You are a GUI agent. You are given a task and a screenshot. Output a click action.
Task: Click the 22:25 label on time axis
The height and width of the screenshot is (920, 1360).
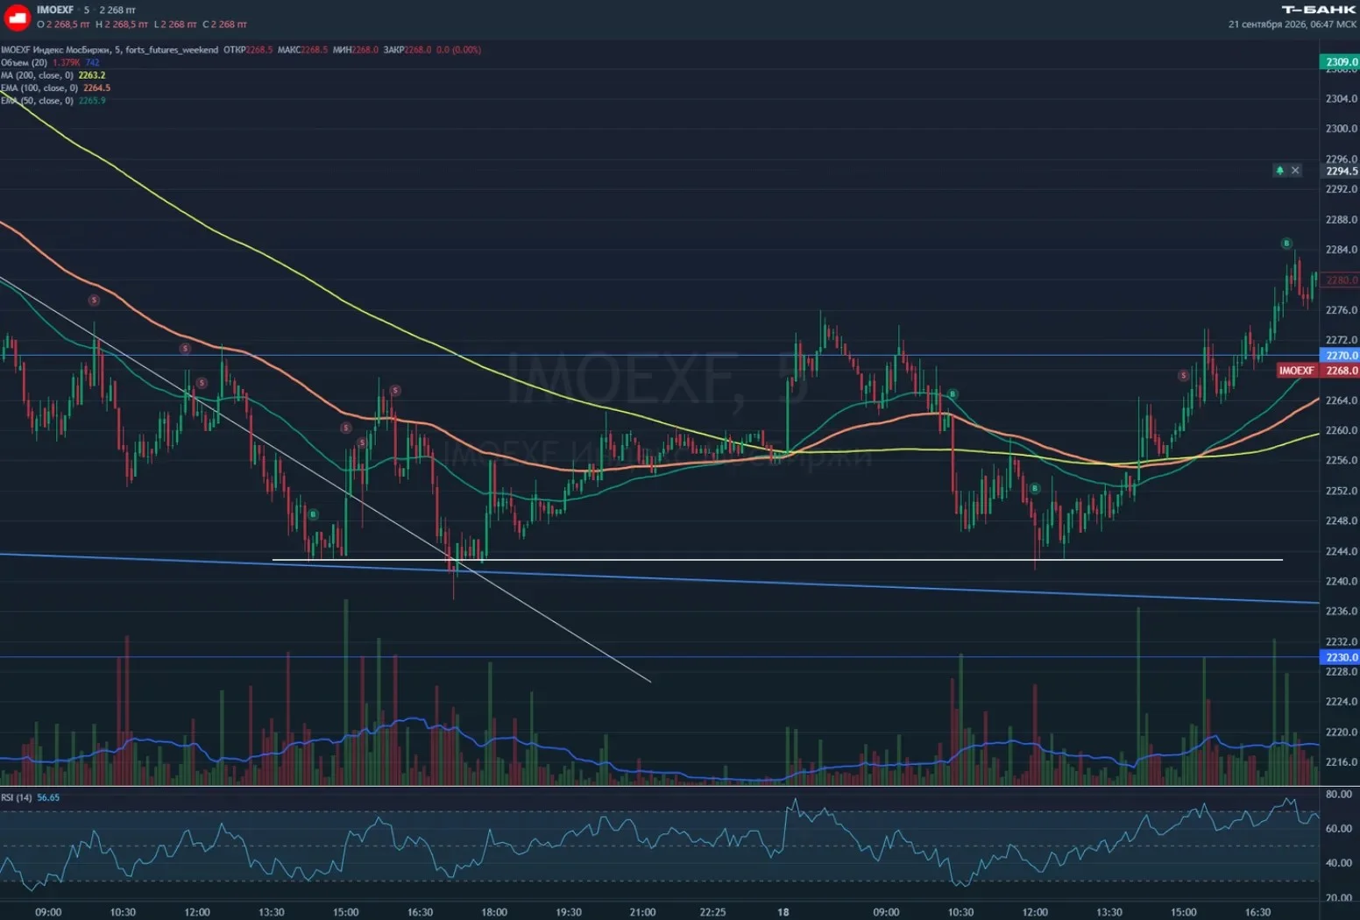712,912
